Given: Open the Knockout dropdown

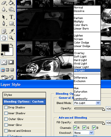Looking at the screenshot, I should click(84, 133).
